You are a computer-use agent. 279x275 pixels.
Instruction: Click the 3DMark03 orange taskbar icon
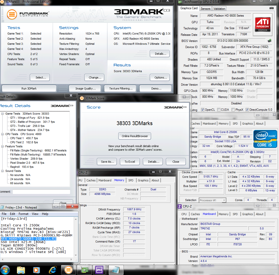pos(68,270)
